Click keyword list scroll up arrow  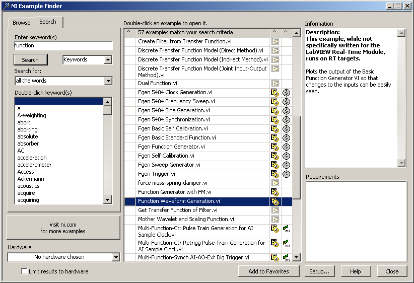pos(107,102)
